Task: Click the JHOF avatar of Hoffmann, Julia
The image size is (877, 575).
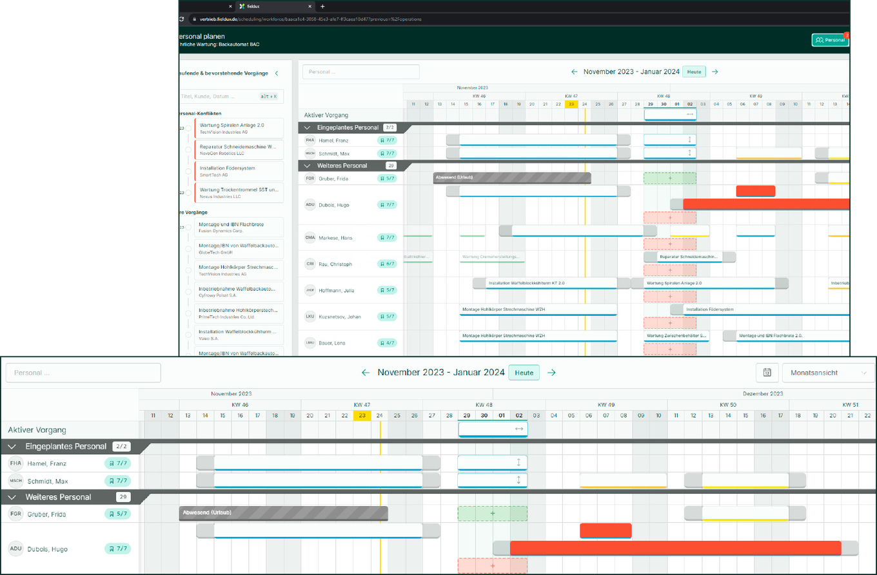Action: coord(310,290)
